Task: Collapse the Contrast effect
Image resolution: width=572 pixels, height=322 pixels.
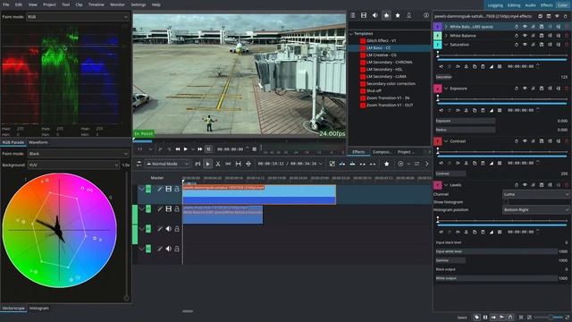Action: (446, 141)
